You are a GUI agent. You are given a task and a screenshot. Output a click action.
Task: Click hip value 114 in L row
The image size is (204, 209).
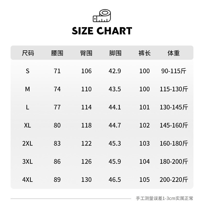(x=86, y=107)
